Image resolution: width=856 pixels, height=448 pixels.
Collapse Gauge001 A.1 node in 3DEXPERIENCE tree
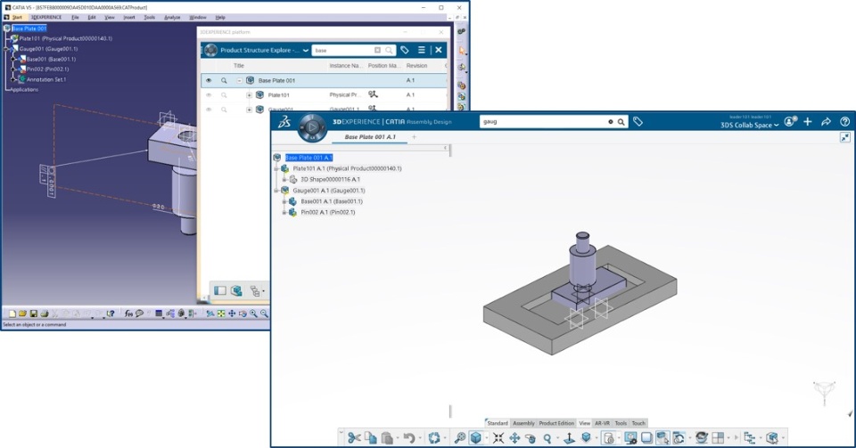(x=276, y=191)
